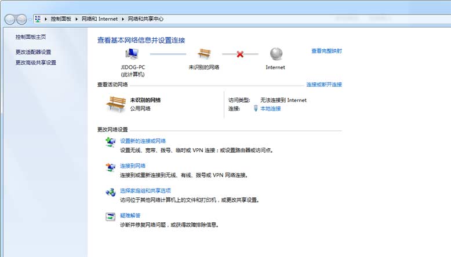
Task: Click the Internet label under globe
Action: point(275,67)
